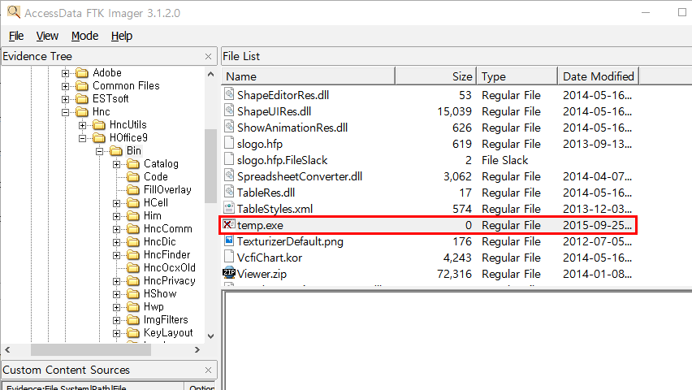Click the TableRes.dll file icon
692x390 pixels.
click(x=229, y=192)
